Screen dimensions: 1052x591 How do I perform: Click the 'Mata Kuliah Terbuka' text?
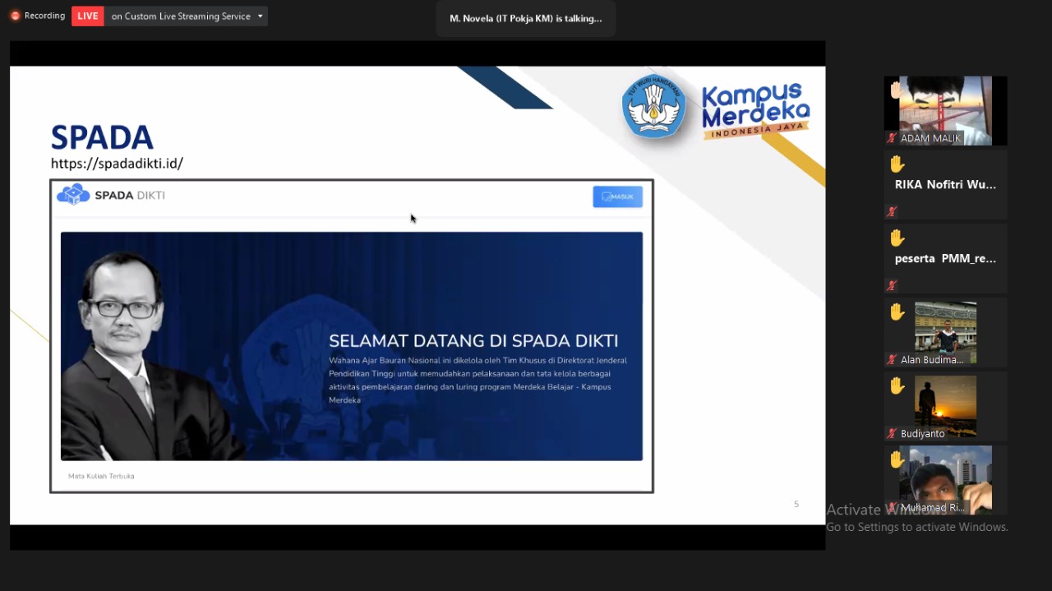tap(101, 476)
